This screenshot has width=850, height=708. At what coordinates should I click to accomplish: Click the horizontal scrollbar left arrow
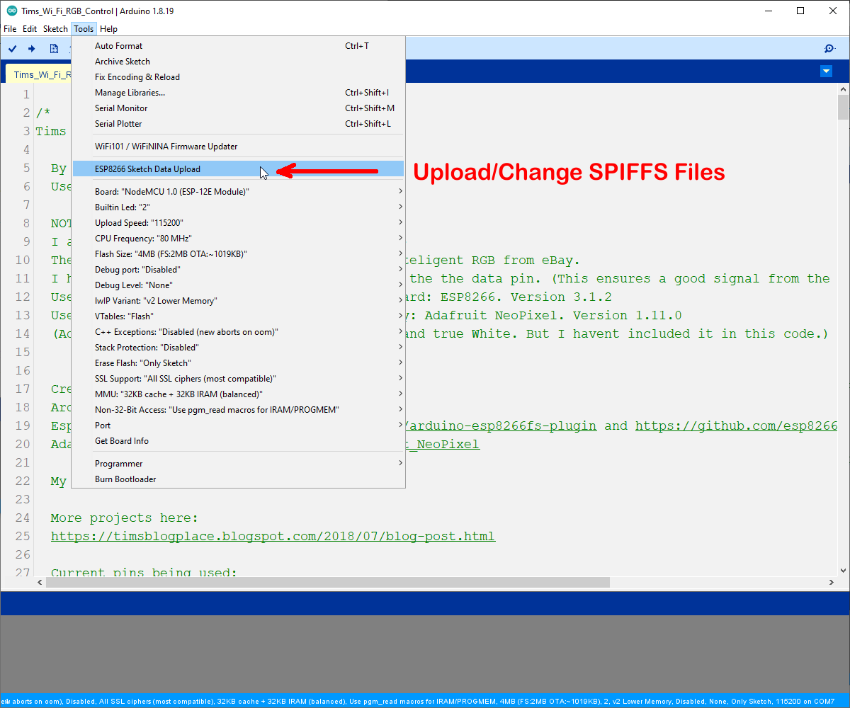[x=40, y=582]
